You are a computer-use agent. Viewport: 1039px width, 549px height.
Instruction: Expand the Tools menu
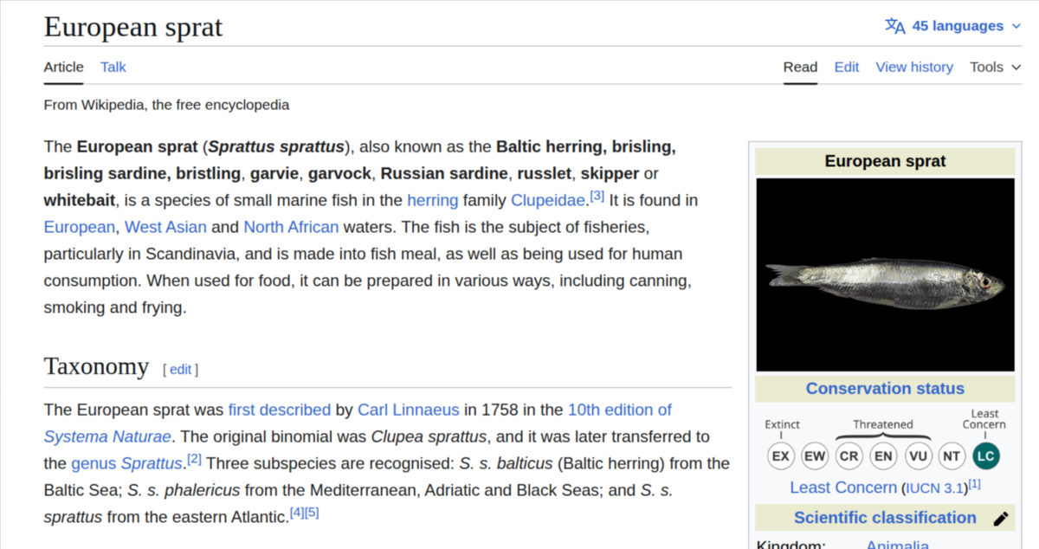point(996,67)
